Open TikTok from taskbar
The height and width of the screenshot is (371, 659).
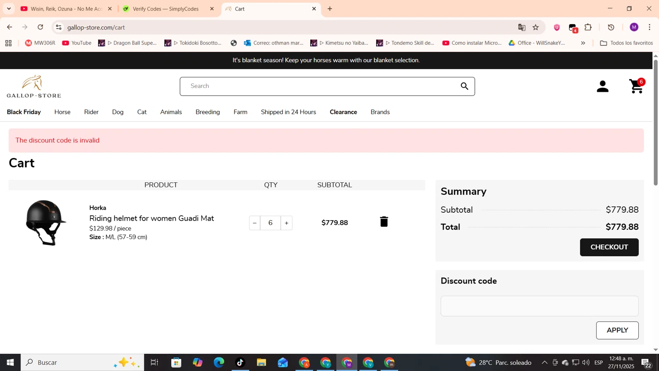click(240, 363)
